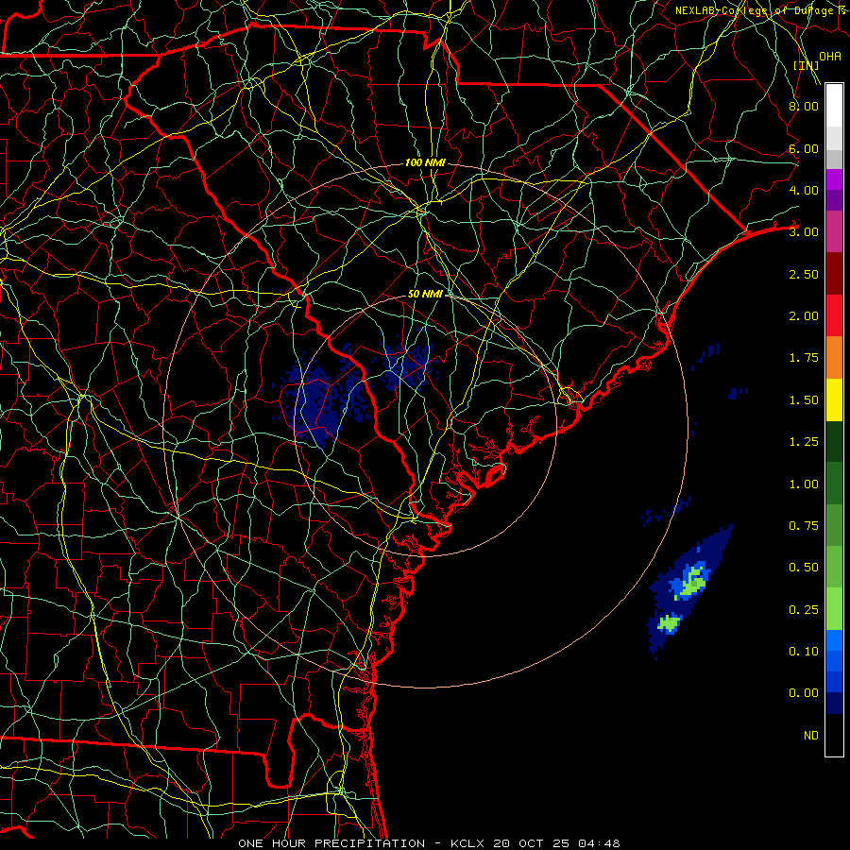
Task: Click the 1.75 legend value
Action: click(804, 358)
